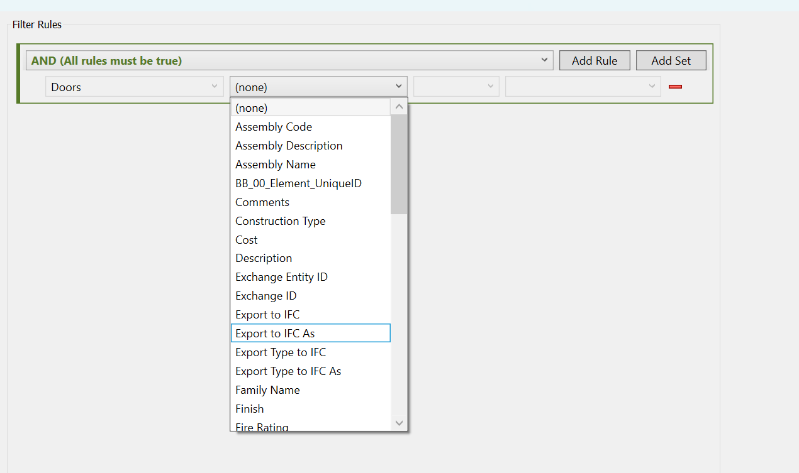Select the Finish parameter
Image resolution: width=799 pixels, height=473 pixels.
click(x=250, y=409)
